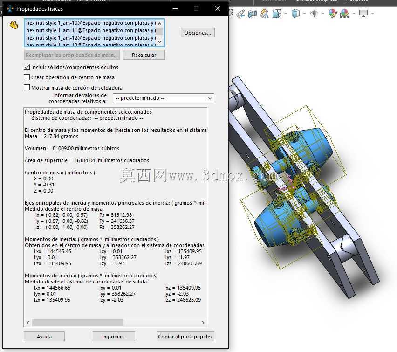
Task: Select 'hex nut style 1_am-11' list entry
Action: coord(90,30)
